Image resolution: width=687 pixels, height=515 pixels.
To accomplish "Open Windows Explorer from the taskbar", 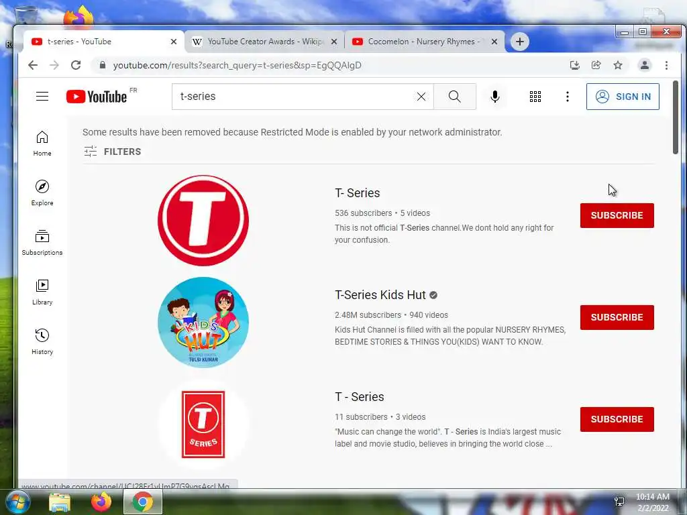I will [x=60, y=502].
